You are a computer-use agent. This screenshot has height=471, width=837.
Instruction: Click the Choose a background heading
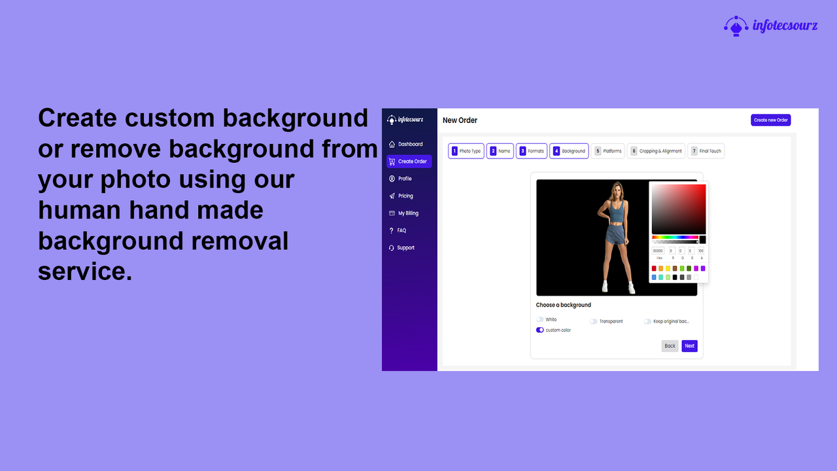click(564, 305)
